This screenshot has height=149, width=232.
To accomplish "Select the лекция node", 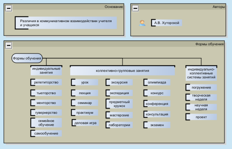I will [85, 93].
